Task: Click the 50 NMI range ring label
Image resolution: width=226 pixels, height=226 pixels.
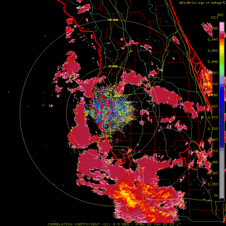Action: (113, 66)
